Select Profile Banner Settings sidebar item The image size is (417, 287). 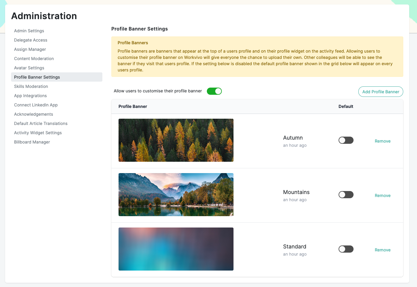click(57, 77)
